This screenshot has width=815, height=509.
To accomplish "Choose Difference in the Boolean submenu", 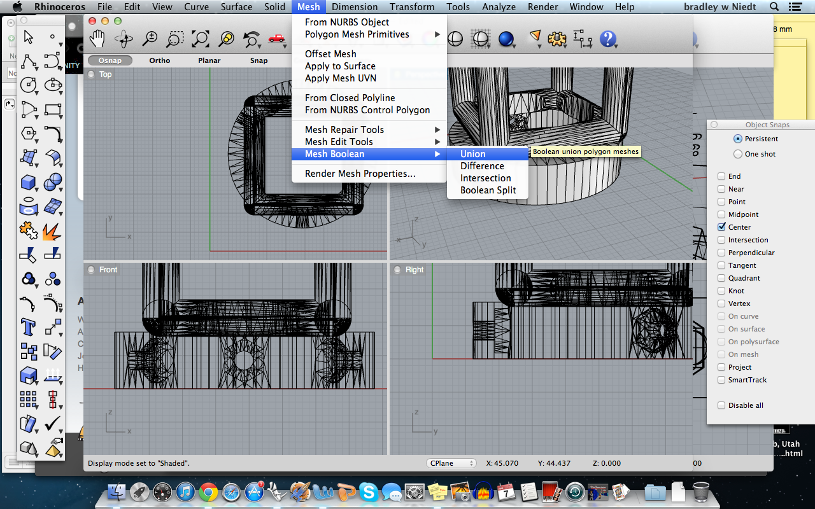I will (488, 166).
